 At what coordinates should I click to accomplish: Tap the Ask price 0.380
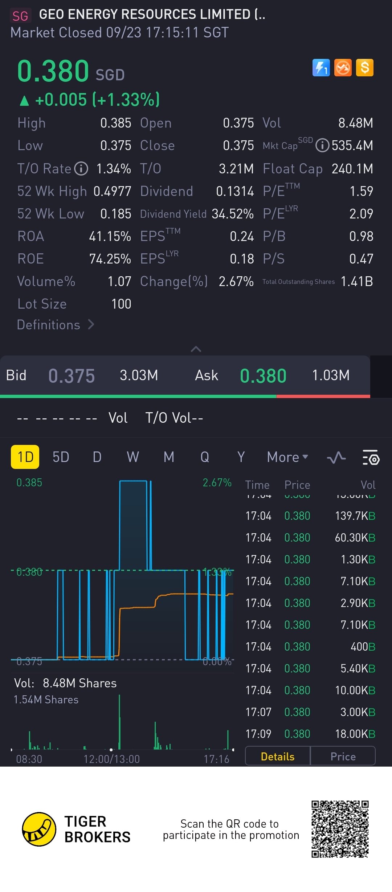[x=263, y=376]
